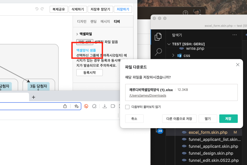Image resolution: width=247 pixels, height=165 pixels.
Task: Switch to the 디자인 tab
Action: 82,21
